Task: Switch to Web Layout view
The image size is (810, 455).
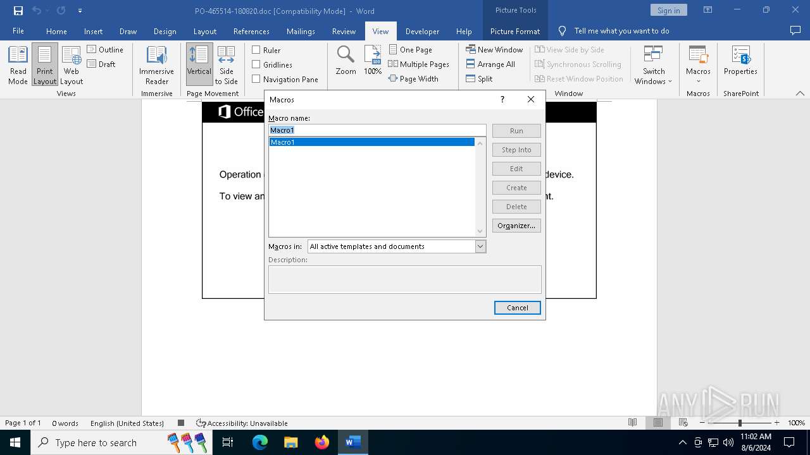Action: click(x=72, y=65)
